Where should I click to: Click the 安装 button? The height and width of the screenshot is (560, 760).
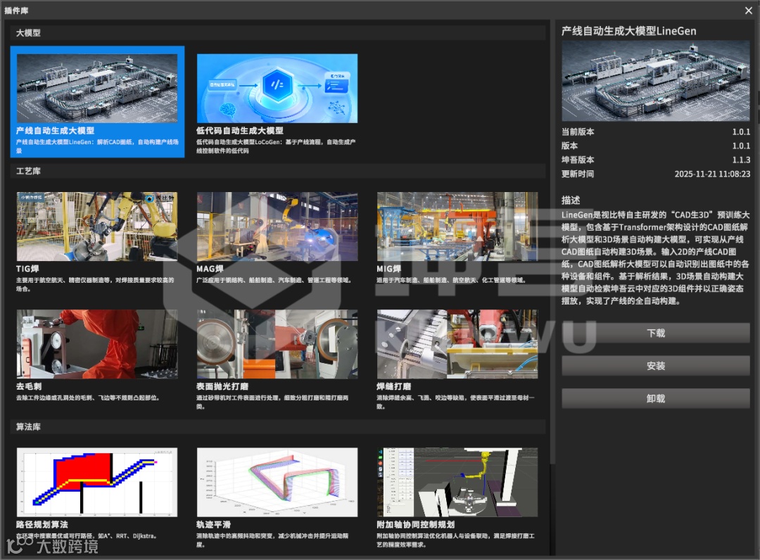click(x=656, y=366)
